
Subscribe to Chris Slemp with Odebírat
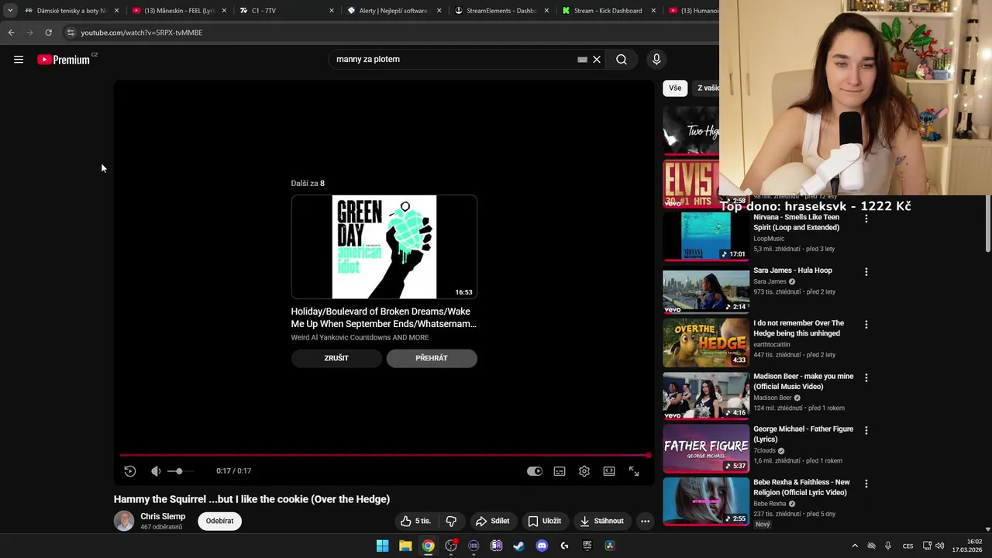coord(219,521)
